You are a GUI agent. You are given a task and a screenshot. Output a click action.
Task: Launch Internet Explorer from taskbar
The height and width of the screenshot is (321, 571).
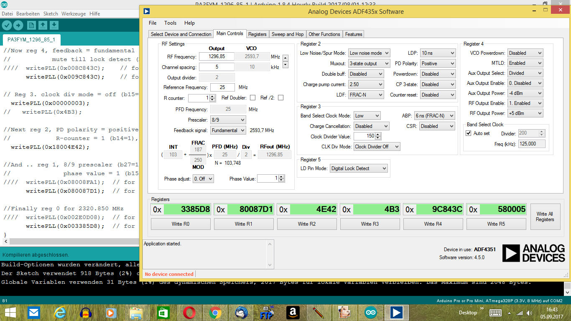[x=60, y=312]
